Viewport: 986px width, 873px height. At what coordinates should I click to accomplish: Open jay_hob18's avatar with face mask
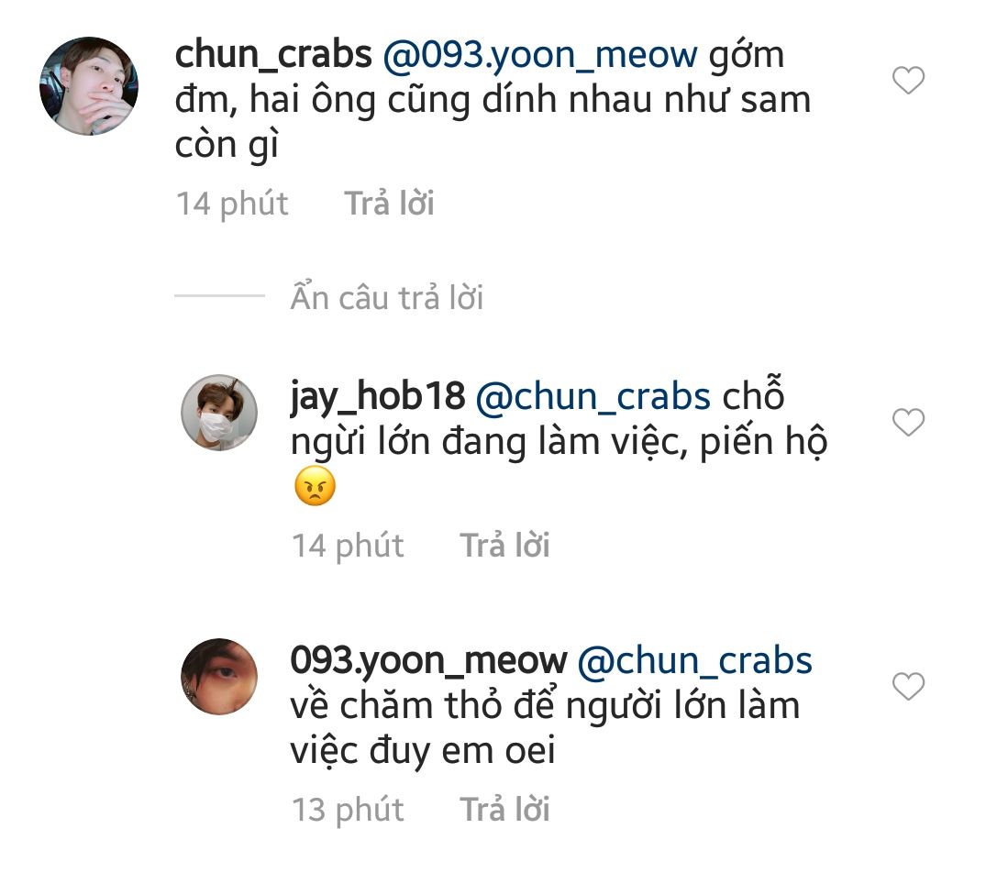click(219, 412)
